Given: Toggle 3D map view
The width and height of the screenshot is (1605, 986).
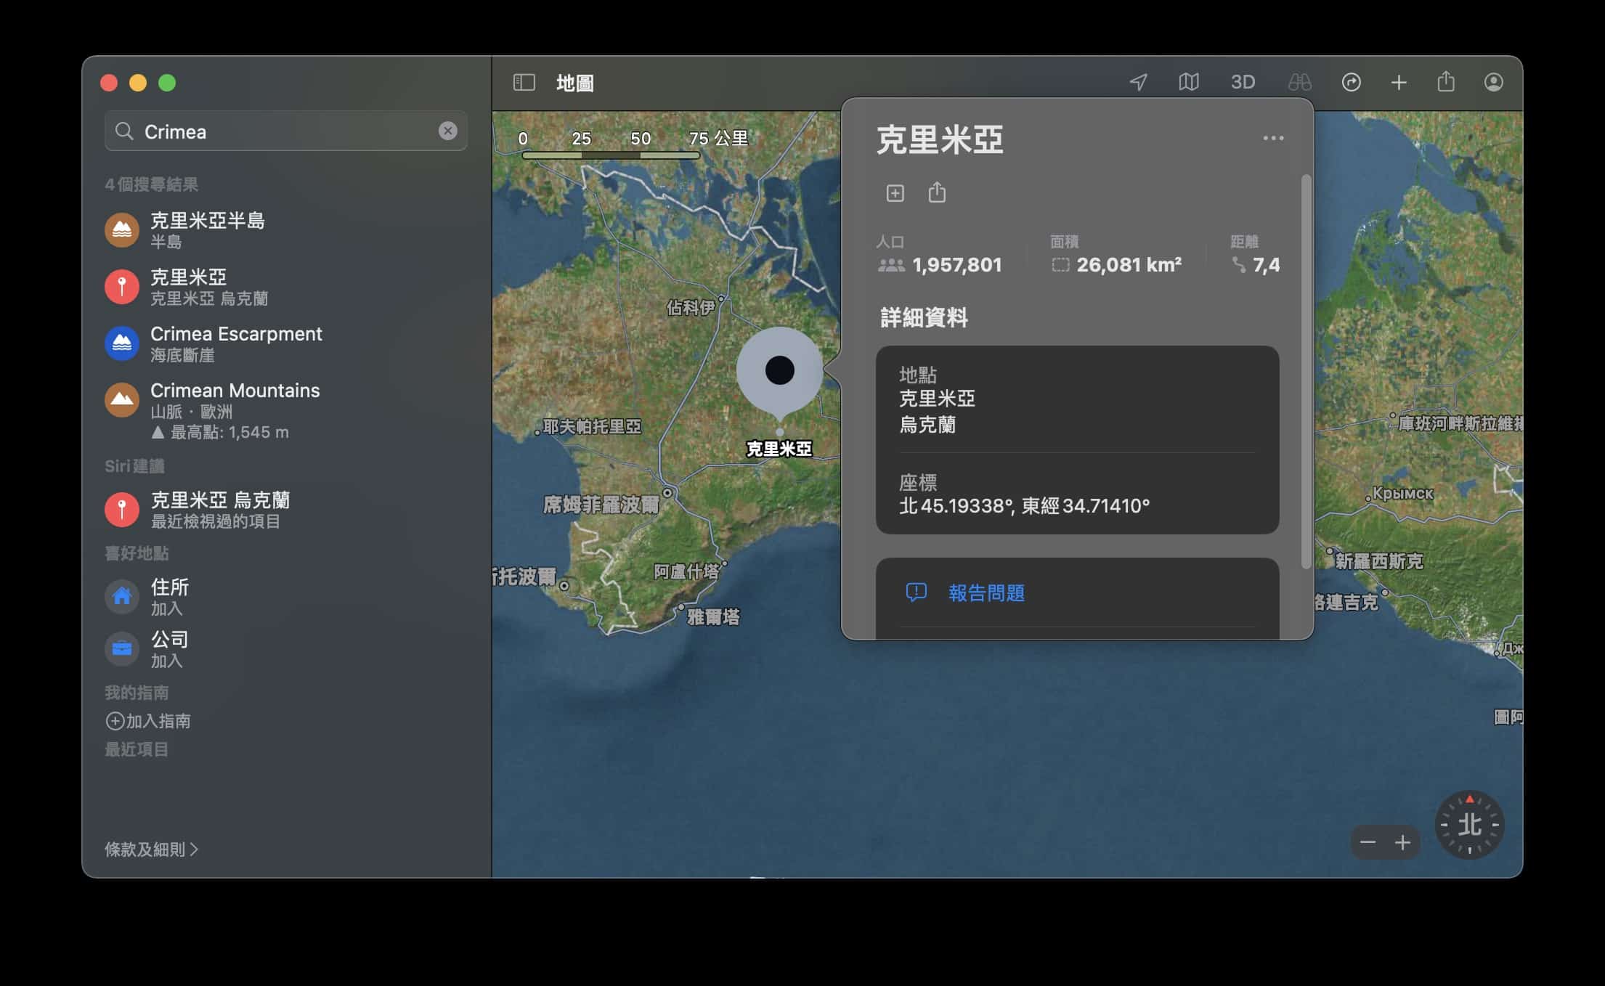Looking at the screenshot, I should coord(1243,83).
